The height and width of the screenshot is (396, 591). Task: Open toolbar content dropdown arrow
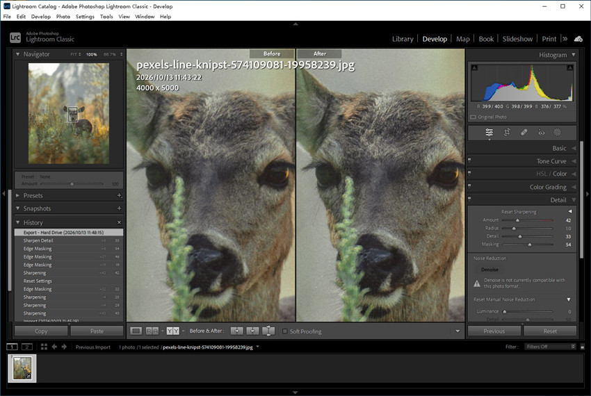point(458,331)
